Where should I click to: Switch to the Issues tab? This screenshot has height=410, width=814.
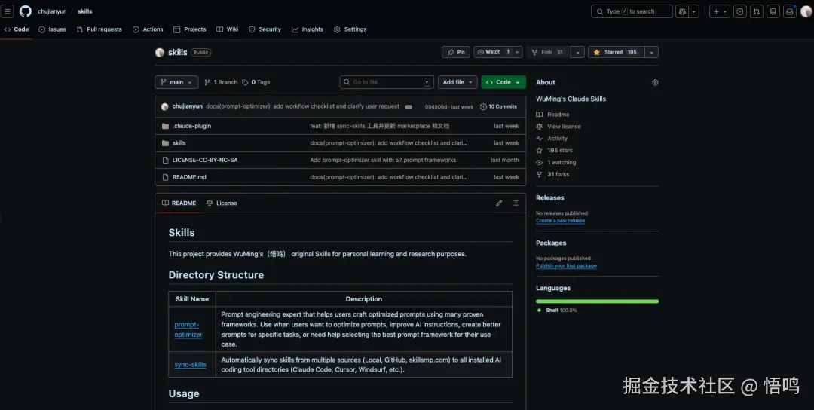(53, 29)
